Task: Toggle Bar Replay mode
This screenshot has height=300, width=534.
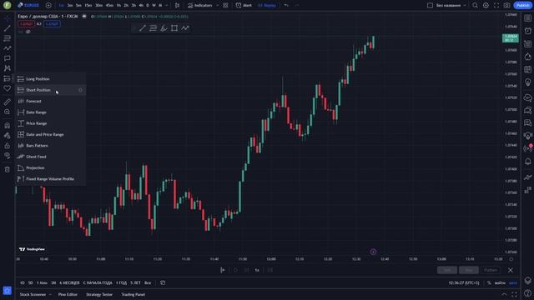Action: [267, 5]
